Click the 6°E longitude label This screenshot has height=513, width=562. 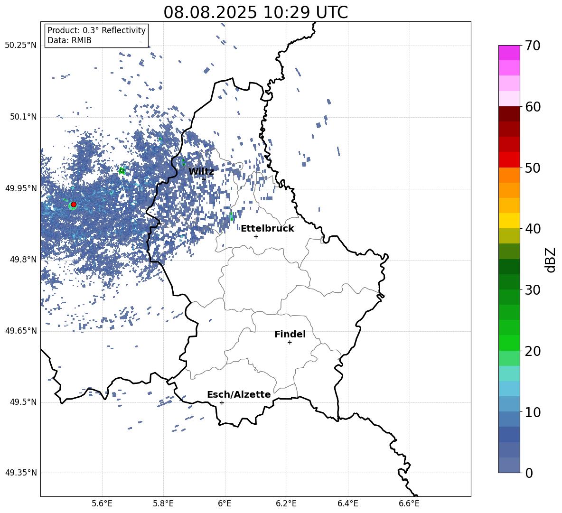tap(225, 504)
